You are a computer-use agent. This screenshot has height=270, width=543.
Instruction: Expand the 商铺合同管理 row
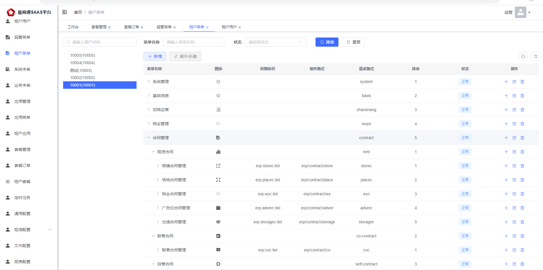(158, 166)
